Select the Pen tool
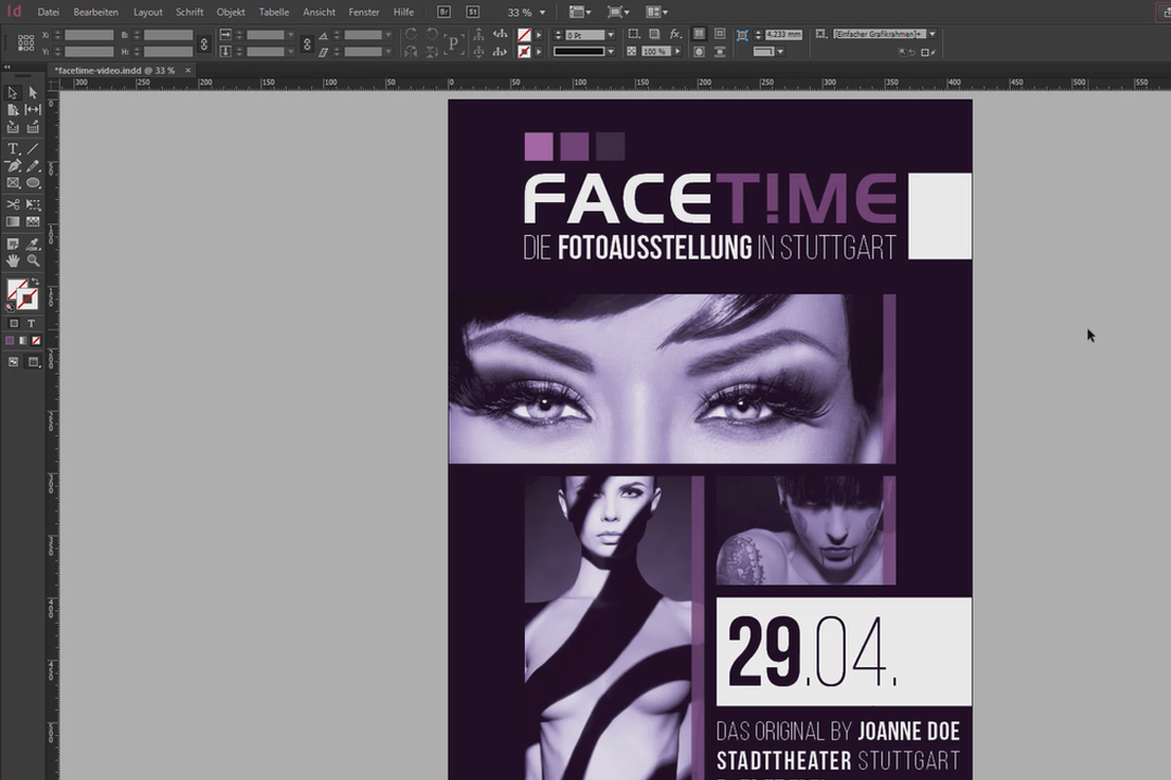The height and width of the screenshot is (780, 1171). 14,166
